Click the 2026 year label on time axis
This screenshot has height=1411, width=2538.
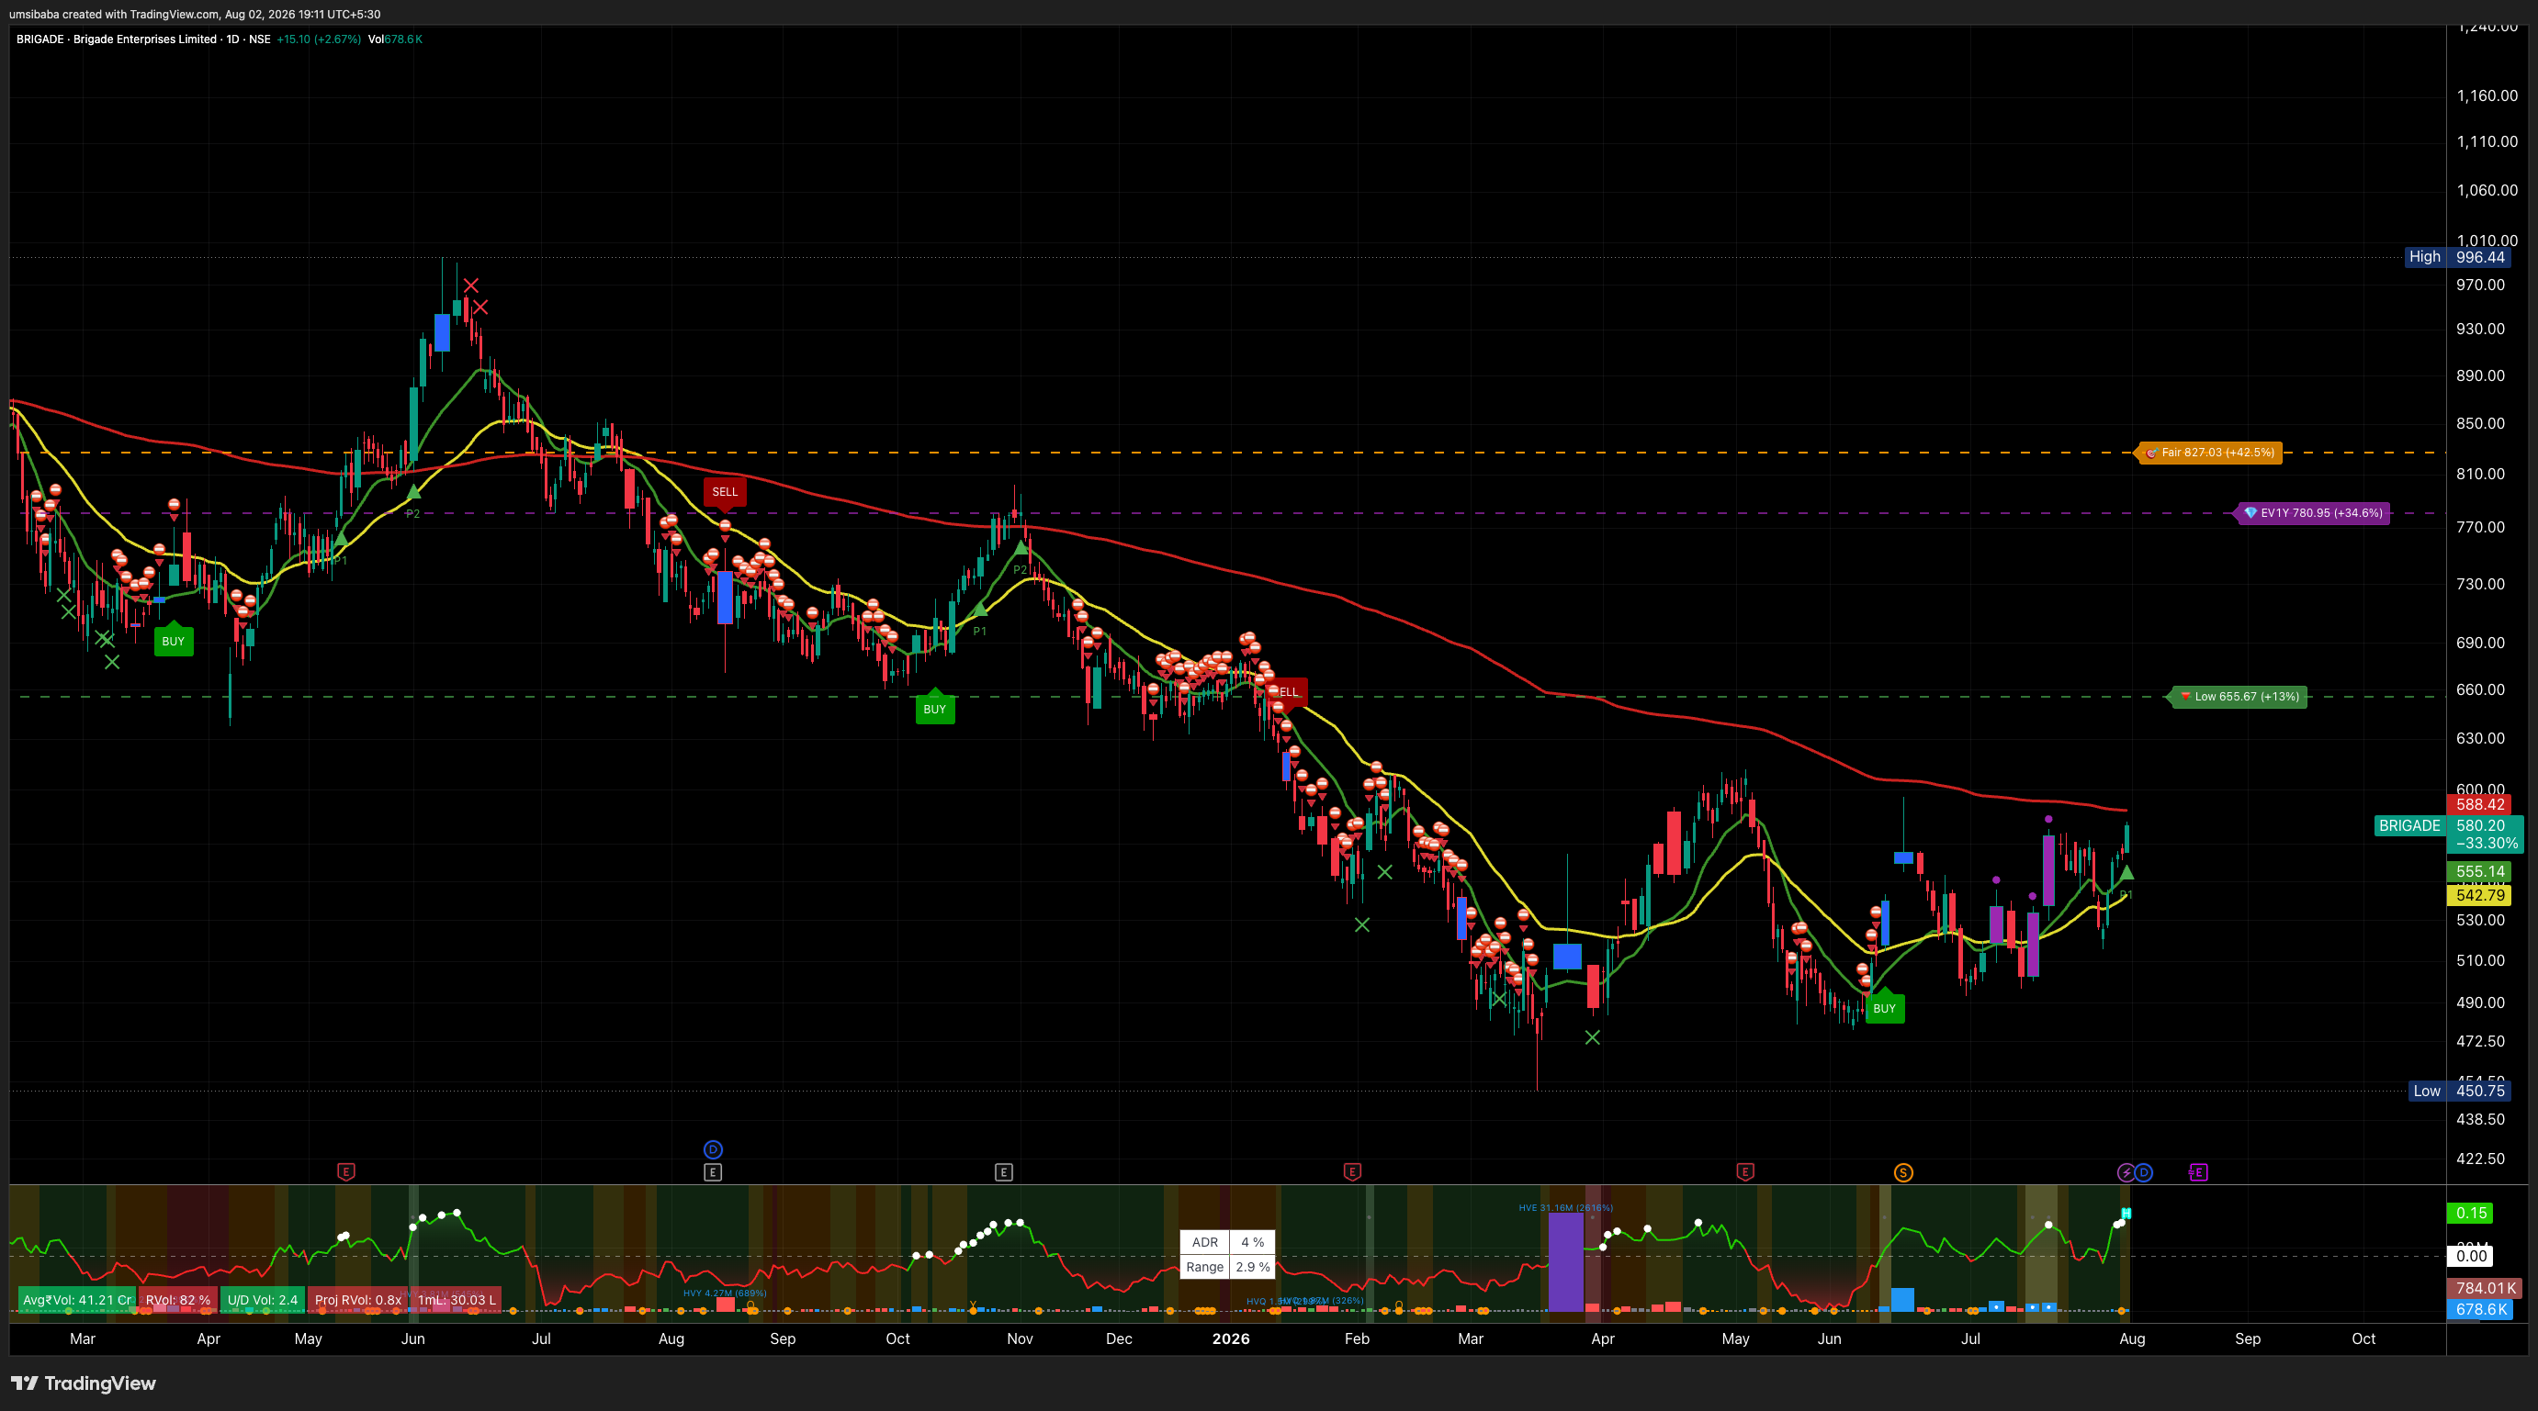(1231, 1339)
